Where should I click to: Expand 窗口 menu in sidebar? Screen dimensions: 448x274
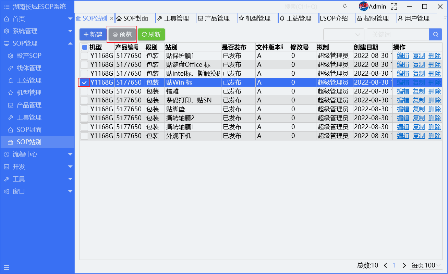pyautogui.click(x=37, y=191)
